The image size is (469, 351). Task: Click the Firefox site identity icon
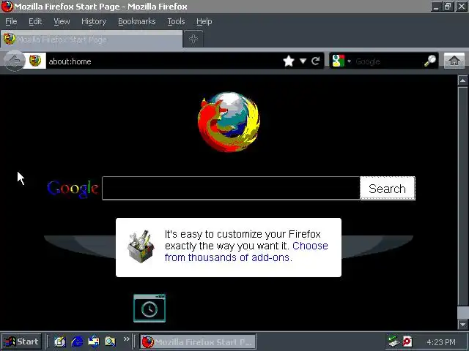pyautogui.click(x=35, y=61)
